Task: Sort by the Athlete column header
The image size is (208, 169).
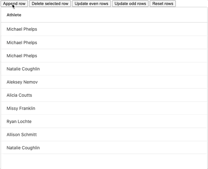Action: [x=14, y=15]
